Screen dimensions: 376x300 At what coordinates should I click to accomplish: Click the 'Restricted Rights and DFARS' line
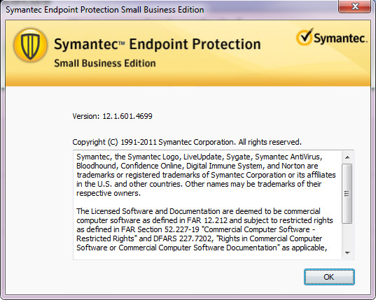coord(200,238)
